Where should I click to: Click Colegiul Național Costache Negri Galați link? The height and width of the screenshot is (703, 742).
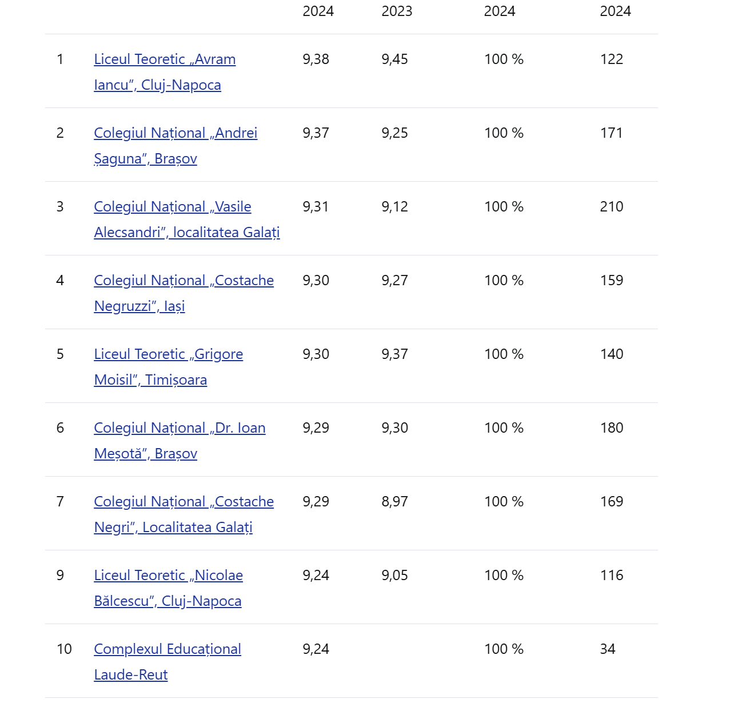[183, 502]
